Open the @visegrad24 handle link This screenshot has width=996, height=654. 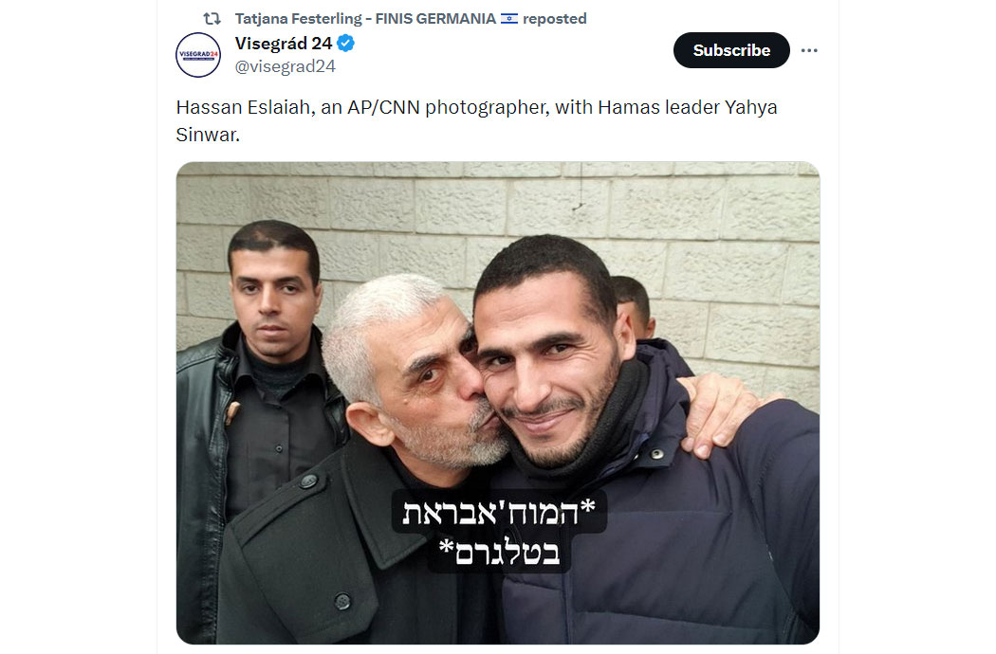coord(286,66)
